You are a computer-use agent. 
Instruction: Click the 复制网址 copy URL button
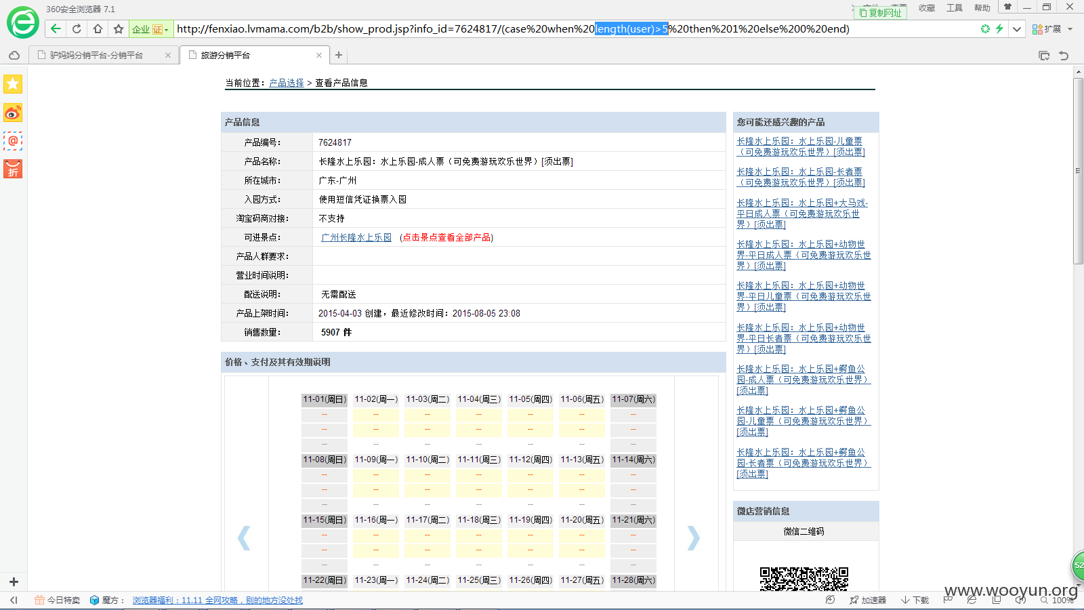tap(880, 12)
